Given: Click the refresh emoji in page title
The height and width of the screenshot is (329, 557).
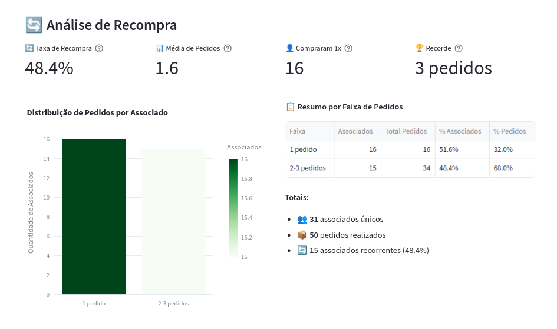Looking at the screenshot, I should coord(34,25).
